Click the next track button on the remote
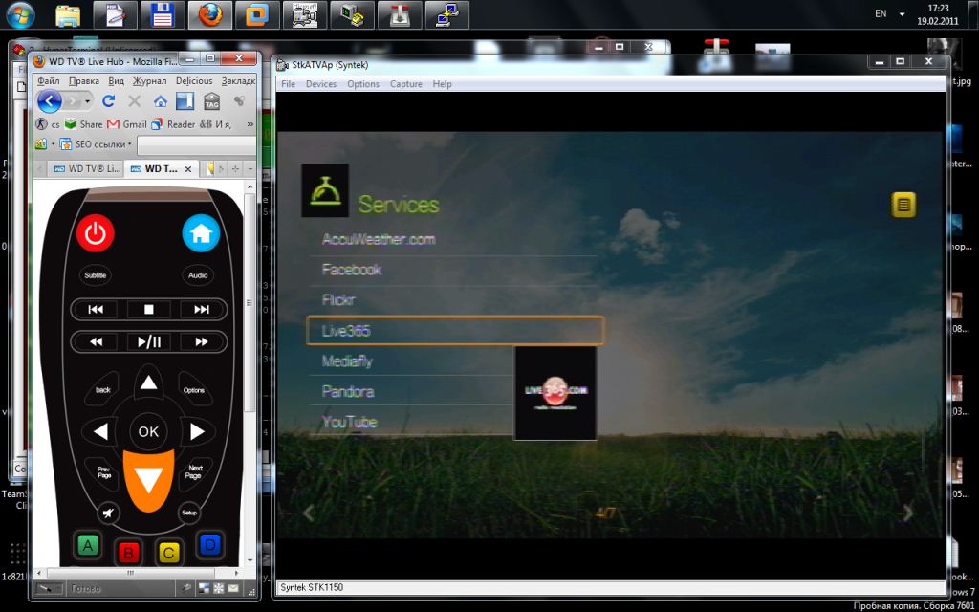Screen dimensions: 979x612 (201, 310)
